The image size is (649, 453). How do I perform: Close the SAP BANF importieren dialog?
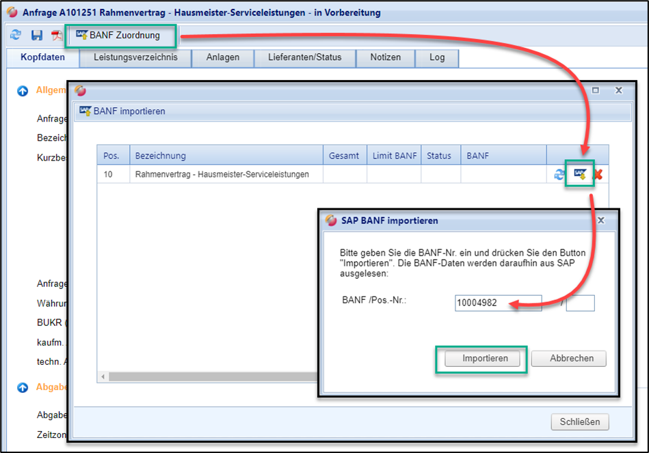click(x=601, y=221)
